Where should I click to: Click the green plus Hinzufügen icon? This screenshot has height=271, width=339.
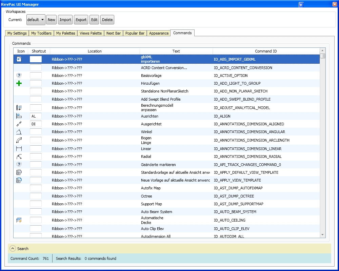pos(19,83)
